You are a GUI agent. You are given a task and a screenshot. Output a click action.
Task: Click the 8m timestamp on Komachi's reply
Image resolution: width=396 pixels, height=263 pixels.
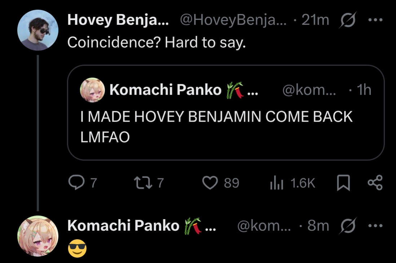tap(318, 226)
